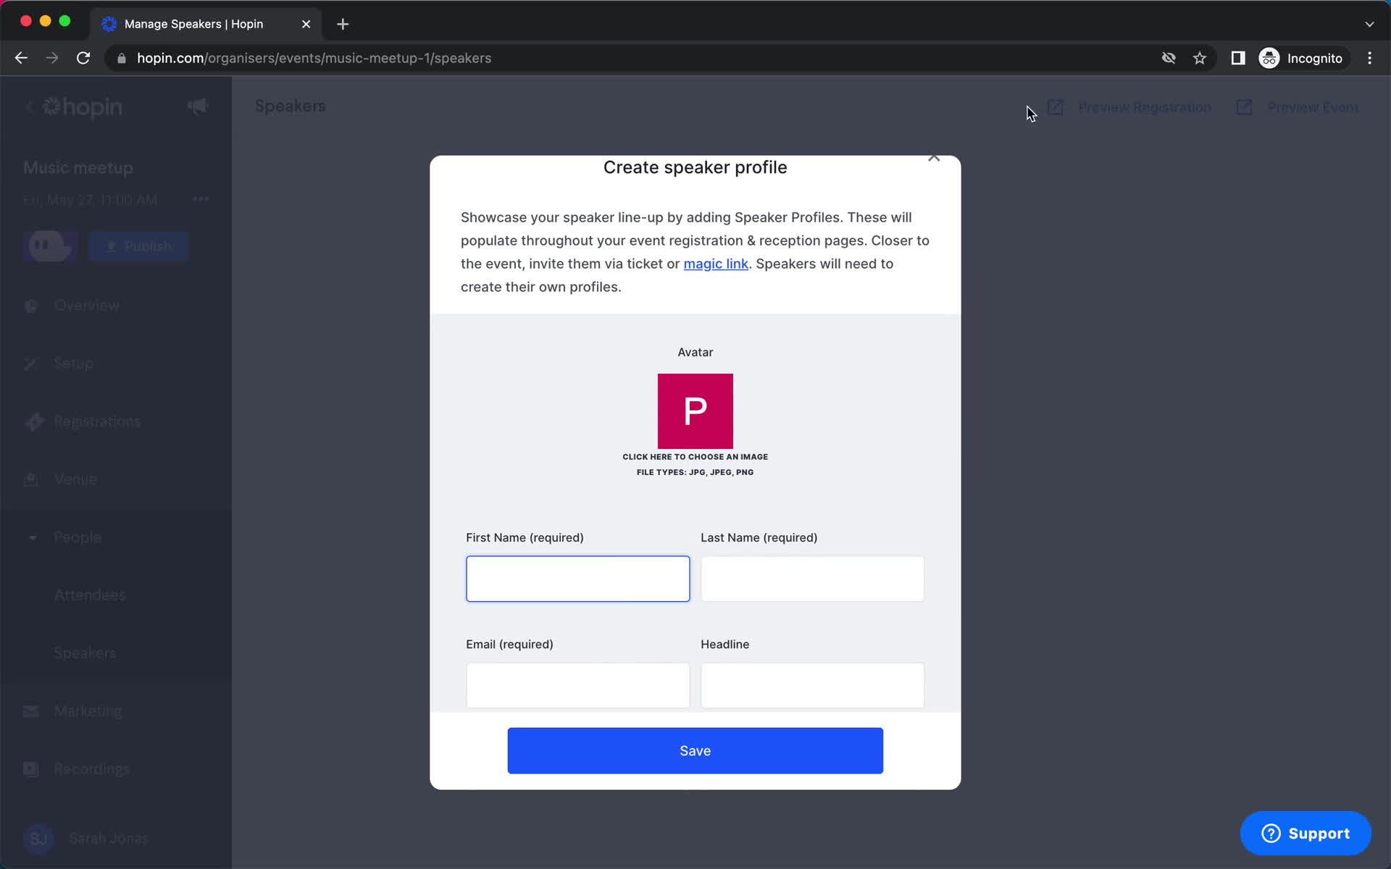Open the Support help widget

pos(1305,833)
